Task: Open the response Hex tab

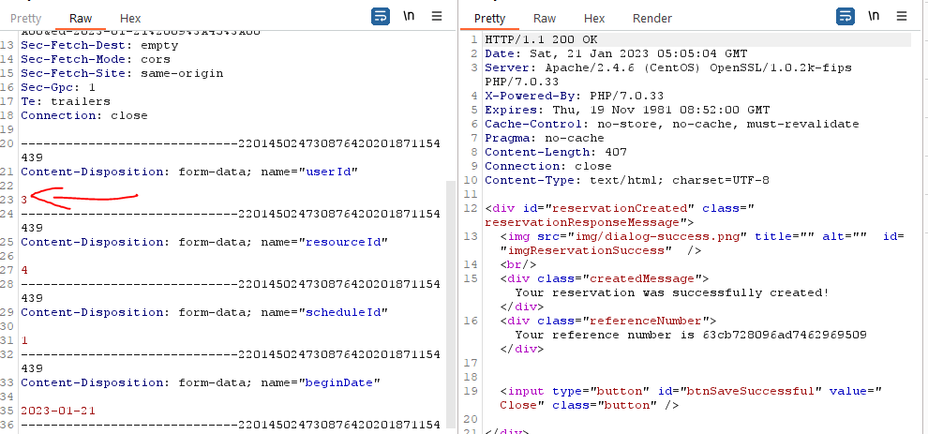Action: coord(594,18)
